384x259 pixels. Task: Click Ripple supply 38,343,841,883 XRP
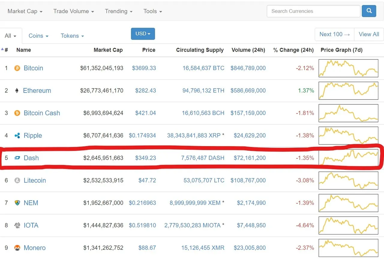coord(194,135)
